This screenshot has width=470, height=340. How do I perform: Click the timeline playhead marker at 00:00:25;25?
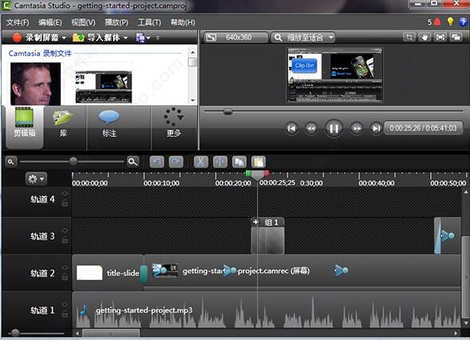pyautogui.click(x=257, y=175)
